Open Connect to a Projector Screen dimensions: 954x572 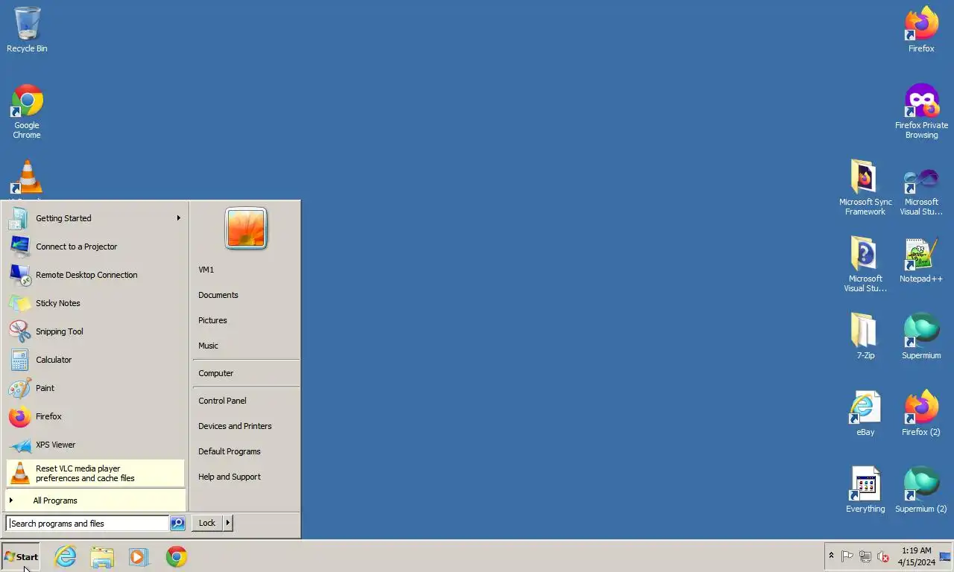point(95,247)
